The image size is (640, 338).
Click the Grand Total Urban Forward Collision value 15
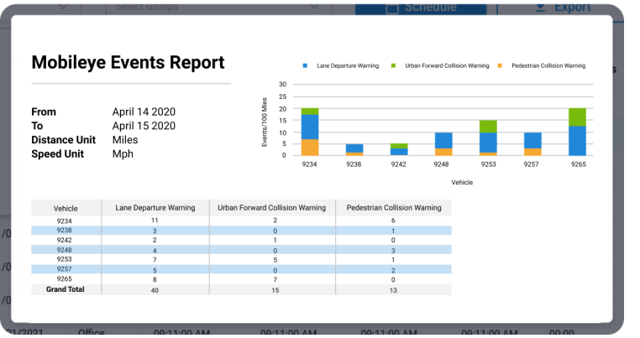click(x=275, y=290)
